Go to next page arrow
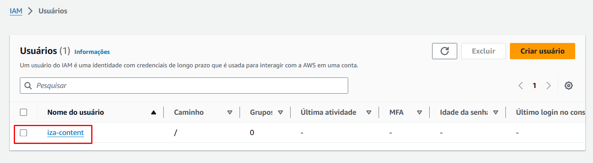 pyautogui.click(x=549, y=86)
